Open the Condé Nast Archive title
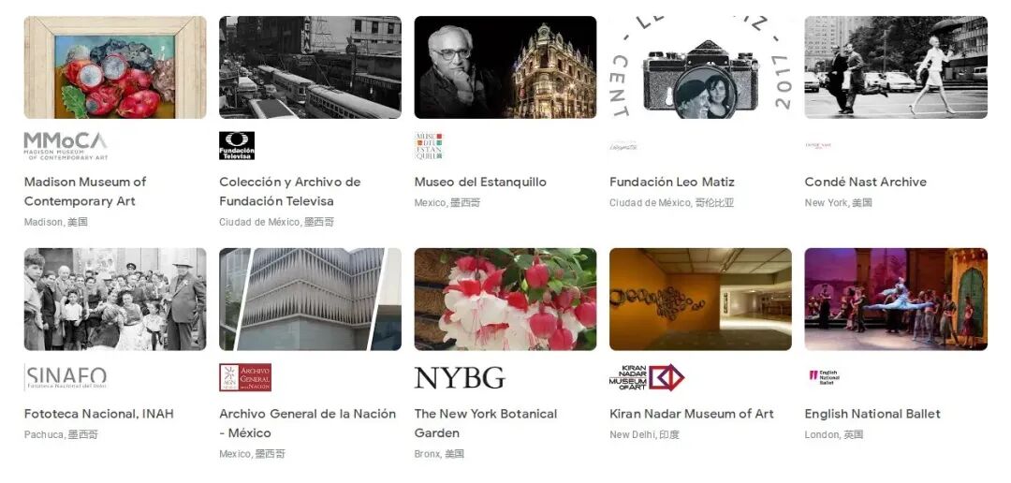This screenshot has width=1011, height=483. pos(865,182)
